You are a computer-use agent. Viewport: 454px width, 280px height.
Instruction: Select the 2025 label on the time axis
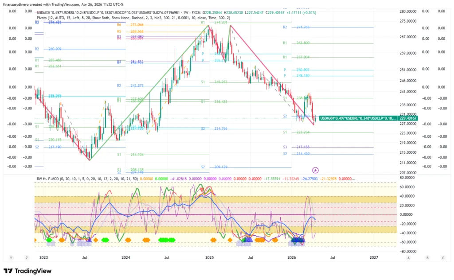[209, 257]
